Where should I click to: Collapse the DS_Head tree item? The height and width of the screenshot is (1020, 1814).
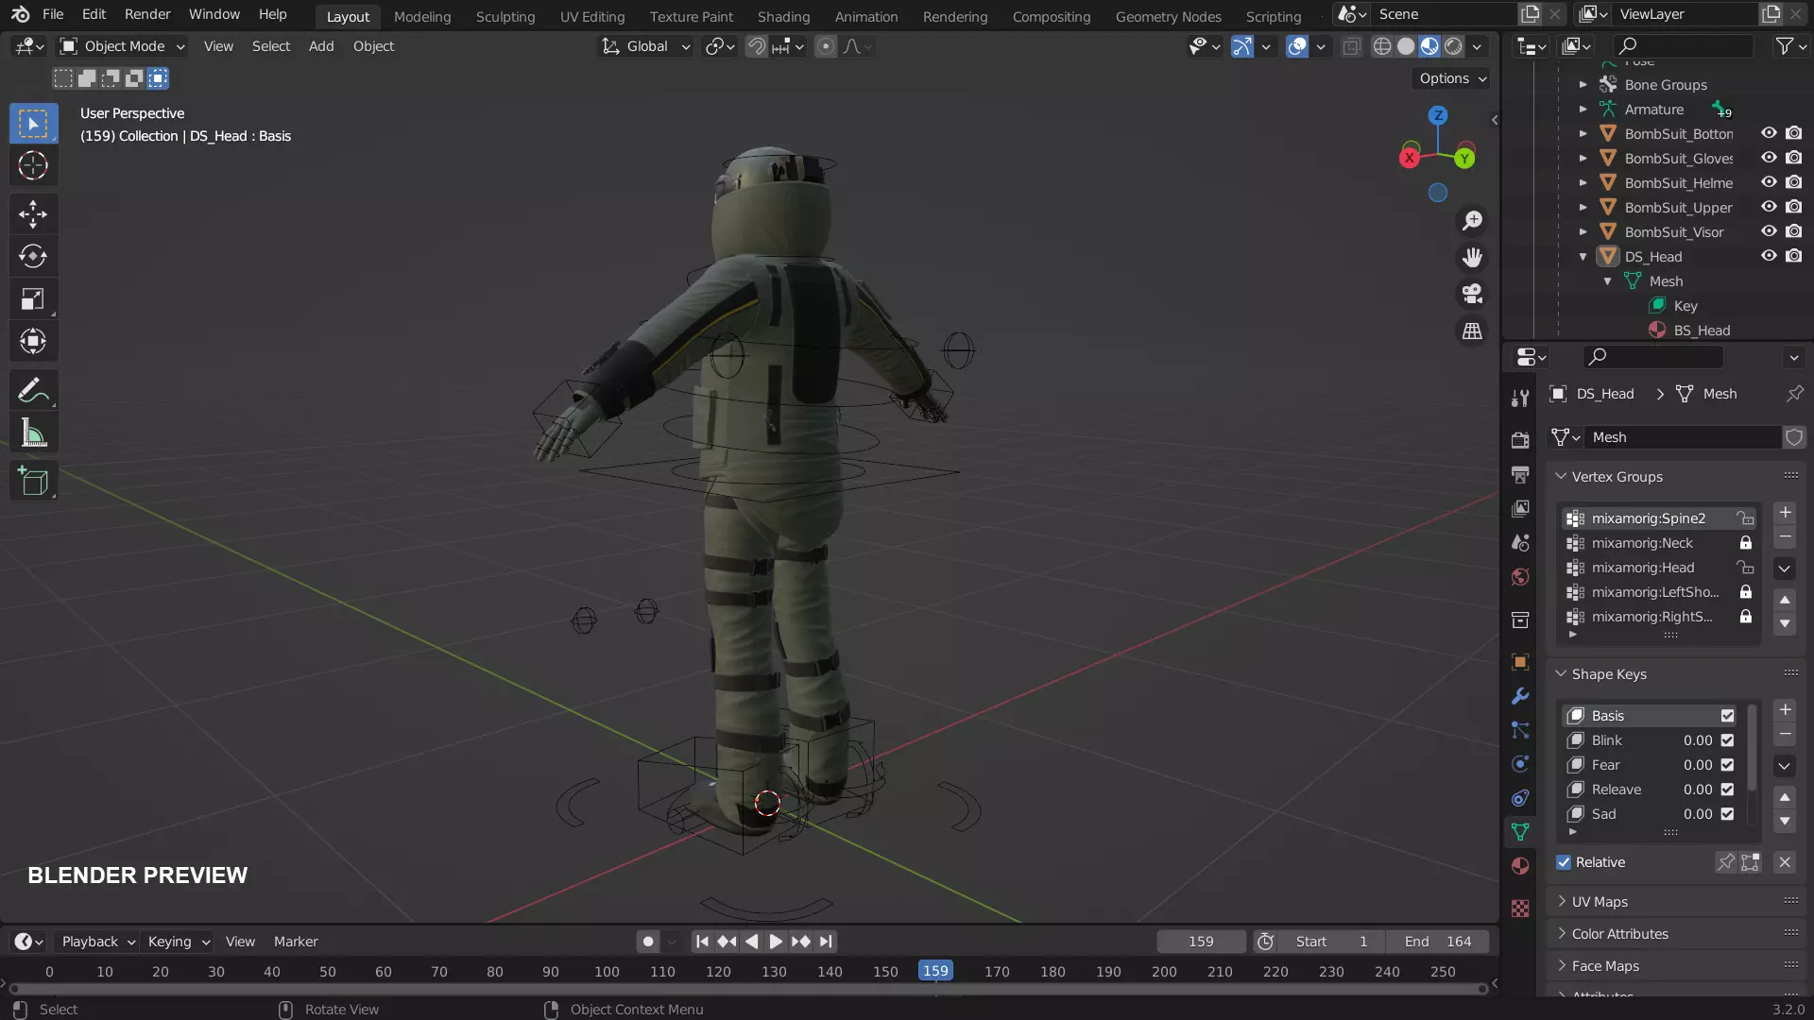pyautogui.click(x=1583, y=257)
